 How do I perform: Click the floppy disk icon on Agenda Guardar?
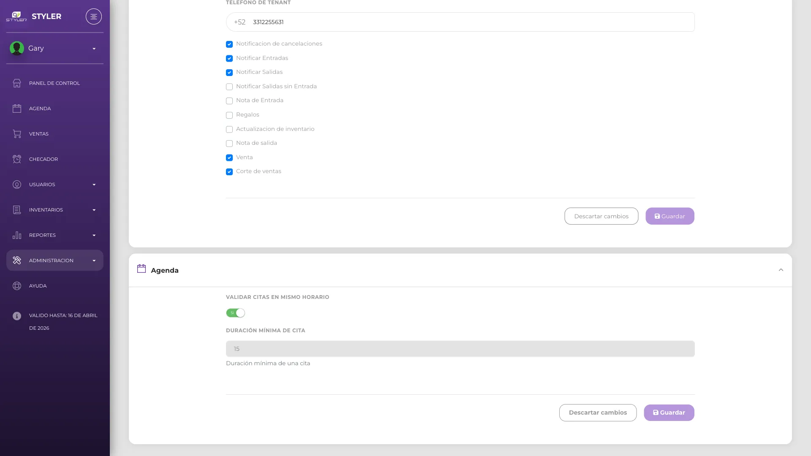pos(656,413)
